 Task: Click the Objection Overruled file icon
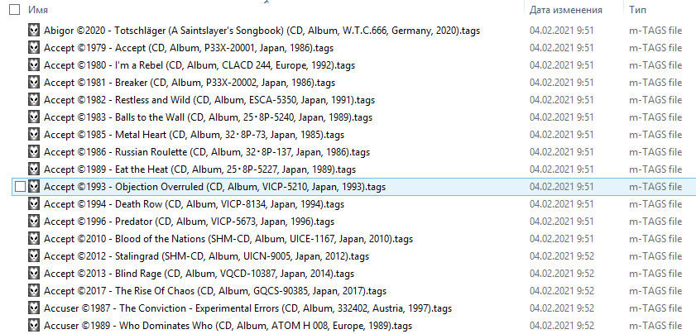point(34,187)
